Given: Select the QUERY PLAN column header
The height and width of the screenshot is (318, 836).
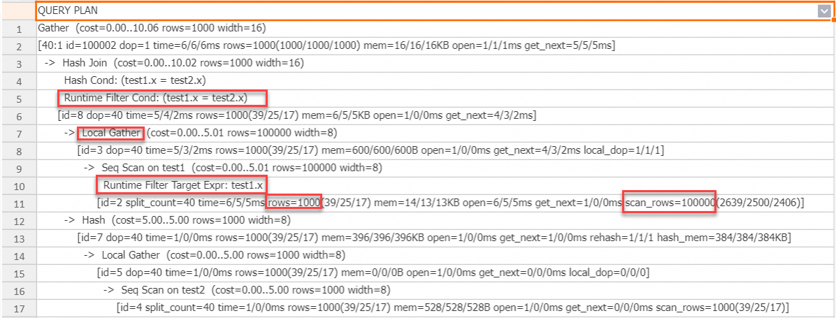Looking at the screenshot, I should click(x=433, y=10).
